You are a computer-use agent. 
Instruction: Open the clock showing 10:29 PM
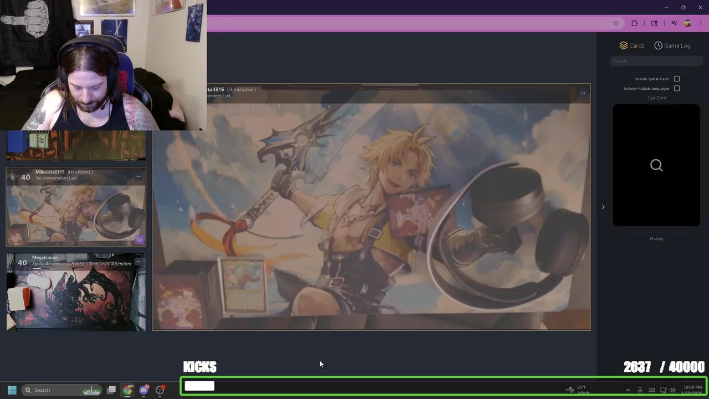click(692, 390)
